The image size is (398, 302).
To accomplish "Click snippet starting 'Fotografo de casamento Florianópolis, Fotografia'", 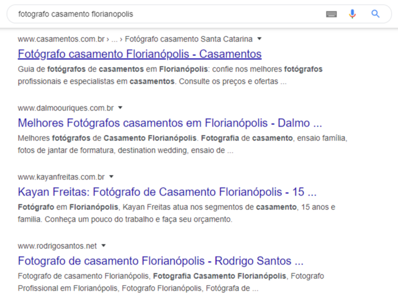I will 171,282.
